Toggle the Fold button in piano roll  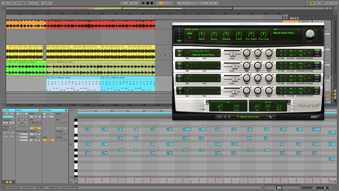click(72, 110)
